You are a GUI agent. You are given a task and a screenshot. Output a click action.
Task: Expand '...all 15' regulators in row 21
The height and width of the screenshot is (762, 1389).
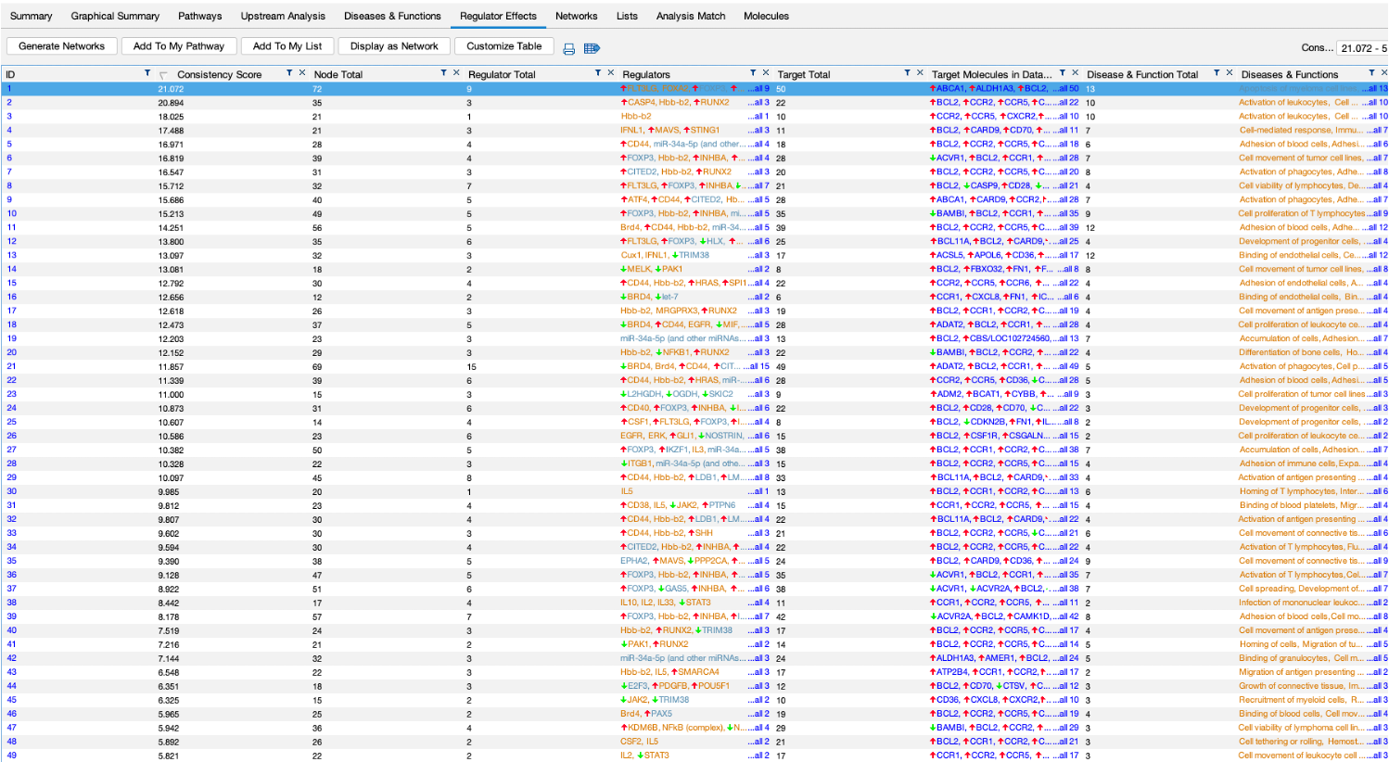758,367
